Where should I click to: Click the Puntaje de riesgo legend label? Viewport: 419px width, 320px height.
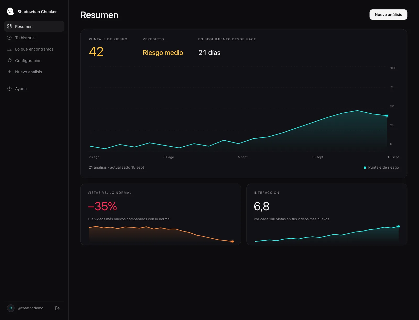tap(384, 167)
